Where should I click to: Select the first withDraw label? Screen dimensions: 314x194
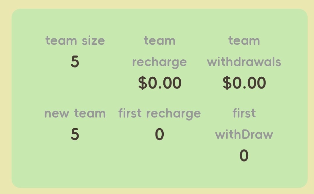[244, 124]
